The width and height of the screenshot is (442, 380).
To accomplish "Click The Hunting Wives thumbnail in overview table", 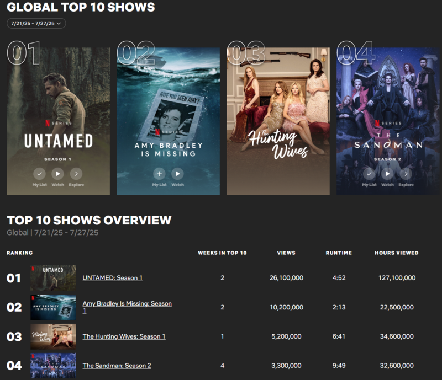I will click(53, 336).
